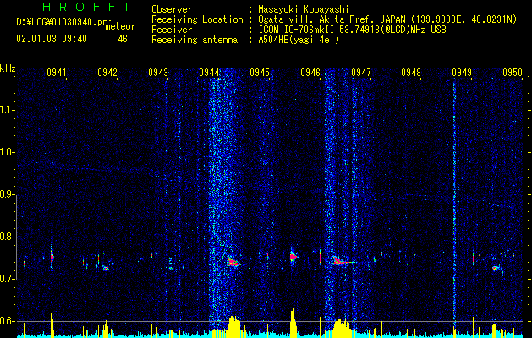532x338 pixels.
Task: Click the 1.1 kHz axis label
Action: pos(8,110)
